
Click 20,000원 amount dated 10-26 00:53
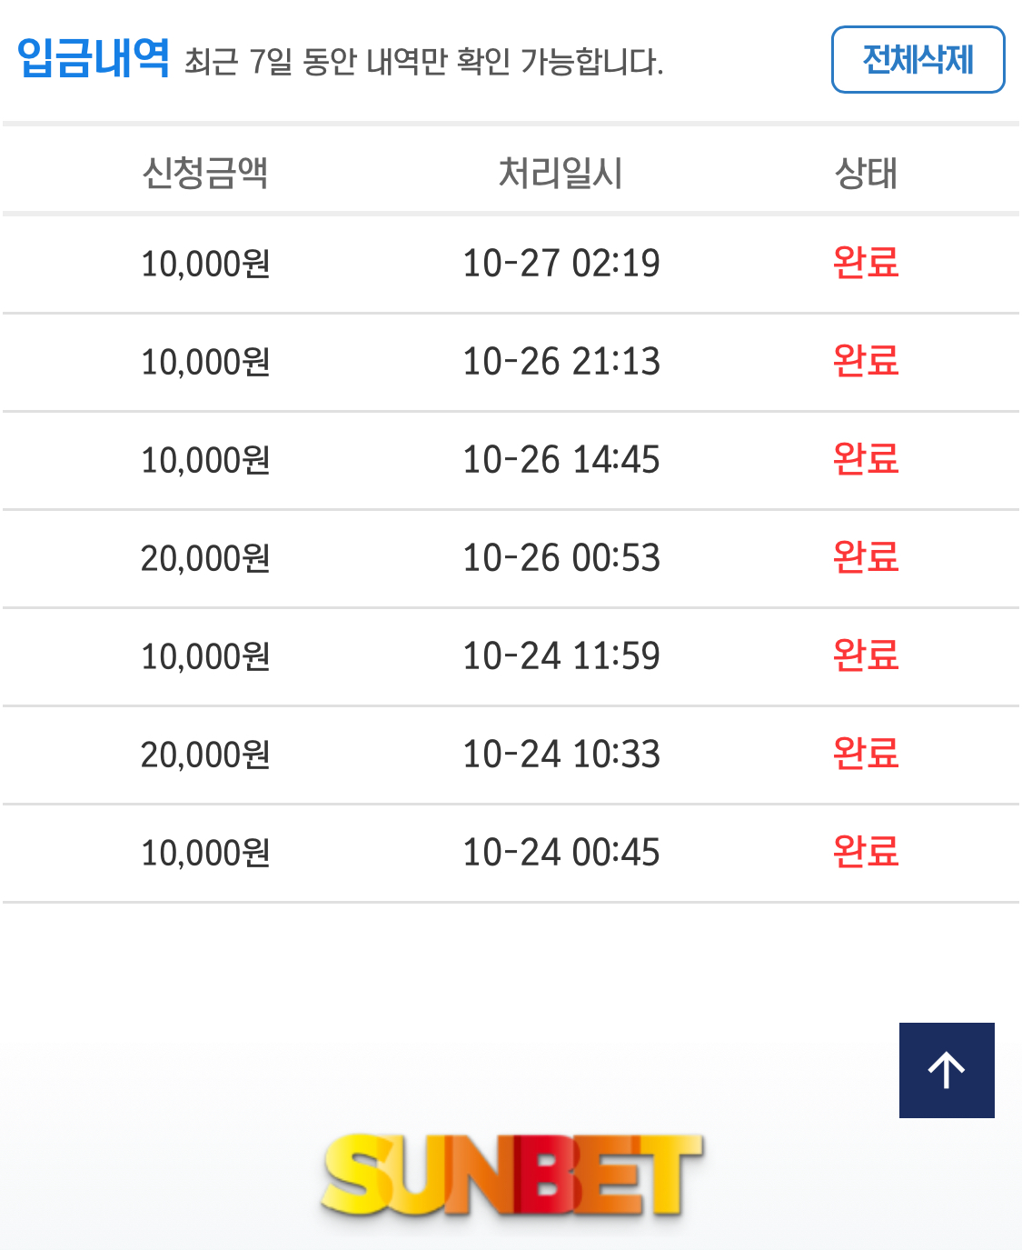tap(205, 559)
